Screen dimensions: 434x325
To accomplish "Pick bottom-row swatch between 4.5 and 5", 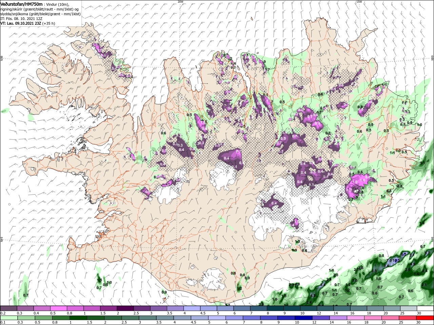I will coord(199,318).
